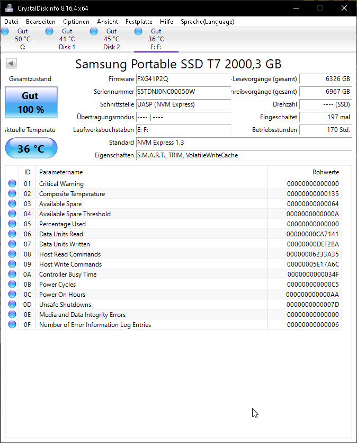Click the blue orb beside Available Spare Threshold
This screenshot has height=443, width=357.
click(x=12, y=214)
